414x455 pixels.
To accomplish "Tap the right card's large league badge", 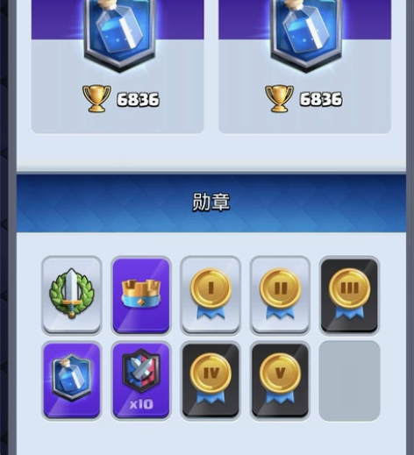I will point(306,33).
